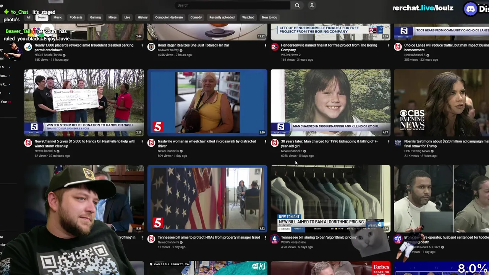Open options menu for HOA fraud bill video
The width and height of the screenshot is (489, 275).
(266, 238)
